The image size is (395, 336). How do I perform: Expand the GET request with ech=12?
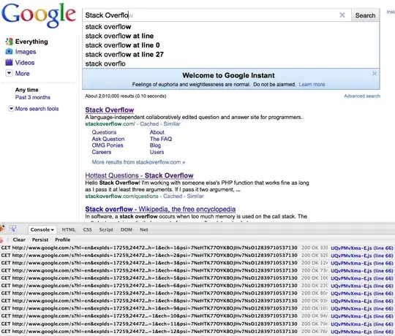149,331
